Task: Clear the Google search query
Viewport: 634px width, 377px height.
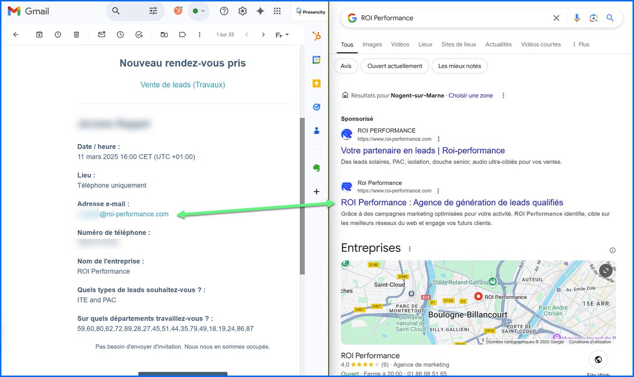Action: [556, 18]
